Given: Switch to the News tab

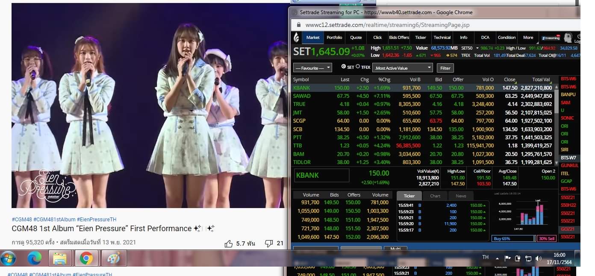Looking at the screenshot, I should click(x=461, y=196).
